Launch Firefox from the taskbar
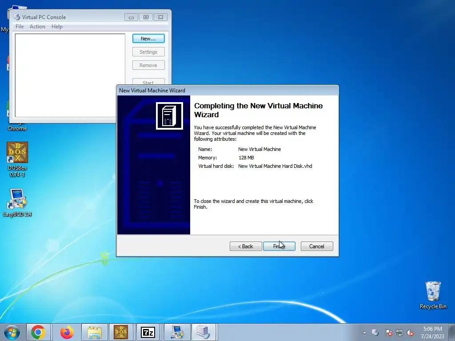 (67, 332)
